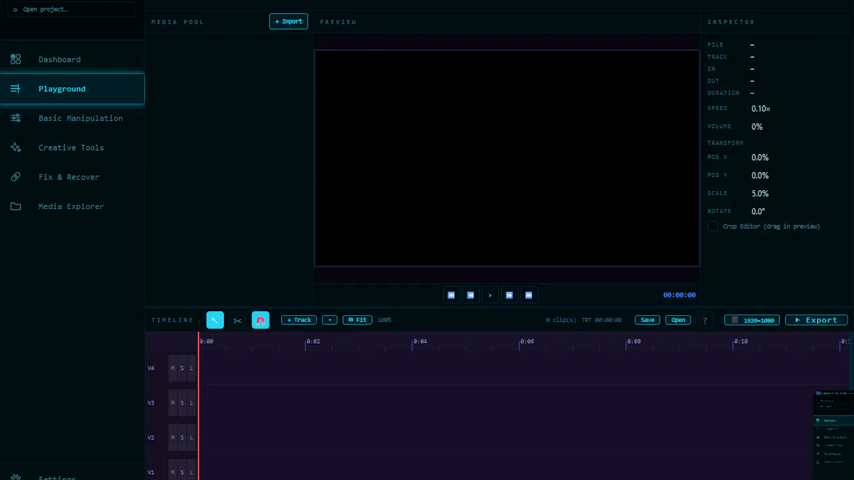
Task: Lock track V4
Action: 192,368
